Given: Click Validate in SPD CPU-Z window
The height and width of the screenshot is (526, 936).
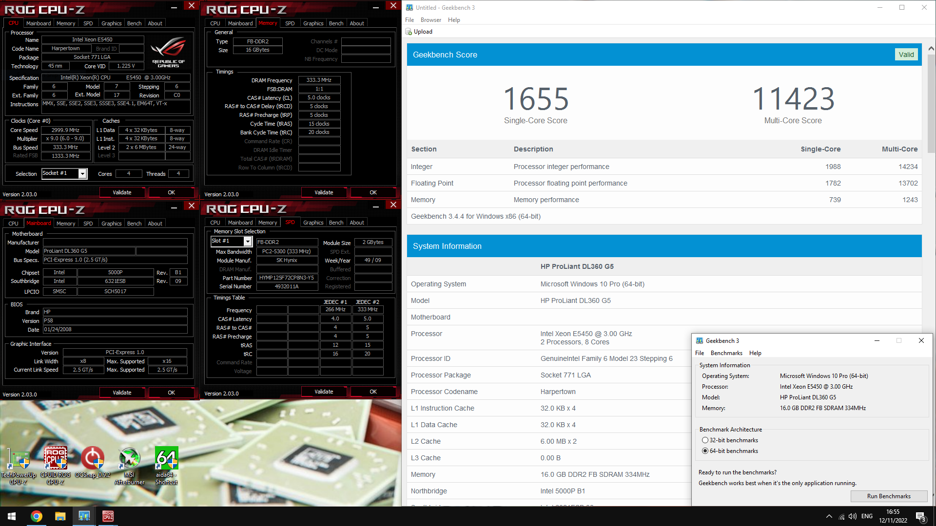Looking at the screenshot, I should pyautogui.click(x=324, y=392).
